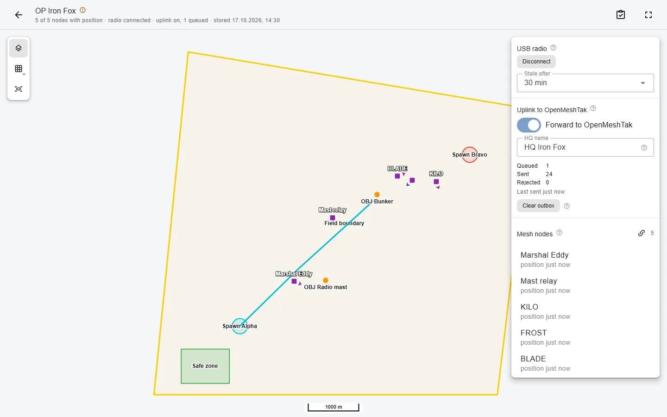
Task: Click the link icon beside Mesh nodes count
Action: tap(642, 233)
